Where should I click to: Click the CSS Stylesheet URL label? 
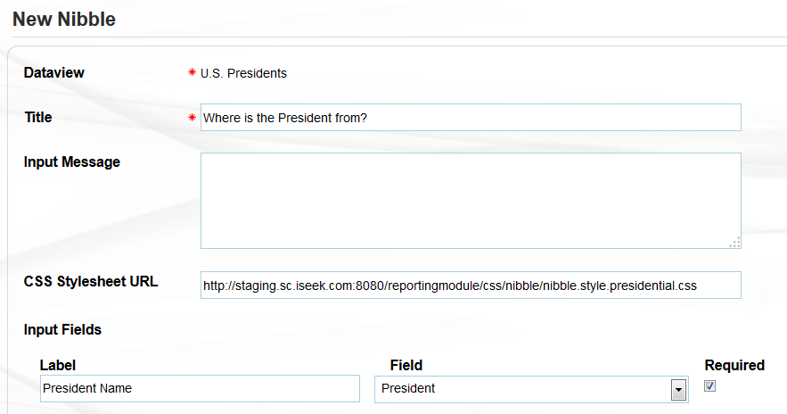[91, 282]
